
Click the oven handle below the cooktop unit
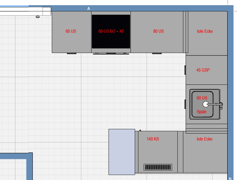point(111,54)
